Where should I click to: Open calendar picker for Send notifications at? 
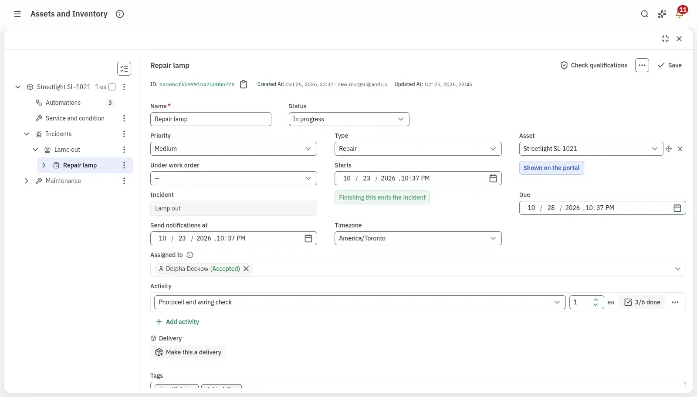308,238
